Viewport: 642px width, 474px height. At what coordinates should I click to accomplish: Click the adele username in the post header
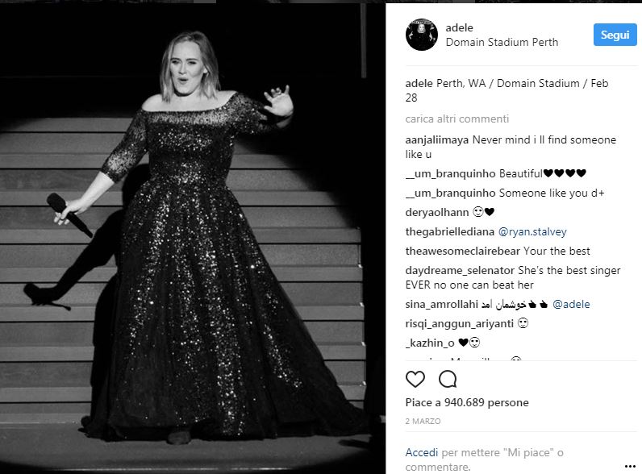459,27
